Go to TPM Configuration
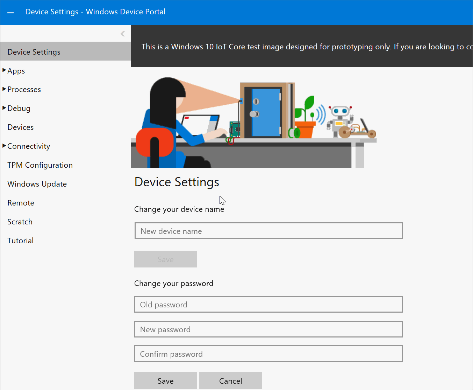The width and height of the screenshot is (473, 390). [40, 165]
